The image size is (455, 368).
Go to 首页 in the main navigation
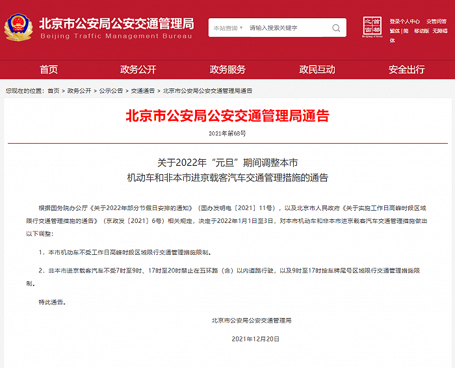click(49, 70)
